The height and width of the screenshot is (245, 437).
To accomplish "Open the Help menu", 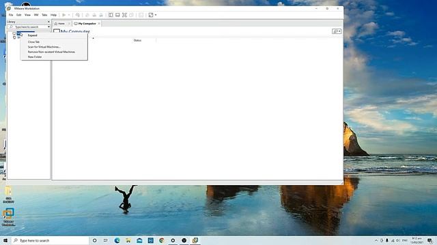I will click(53, 15).
